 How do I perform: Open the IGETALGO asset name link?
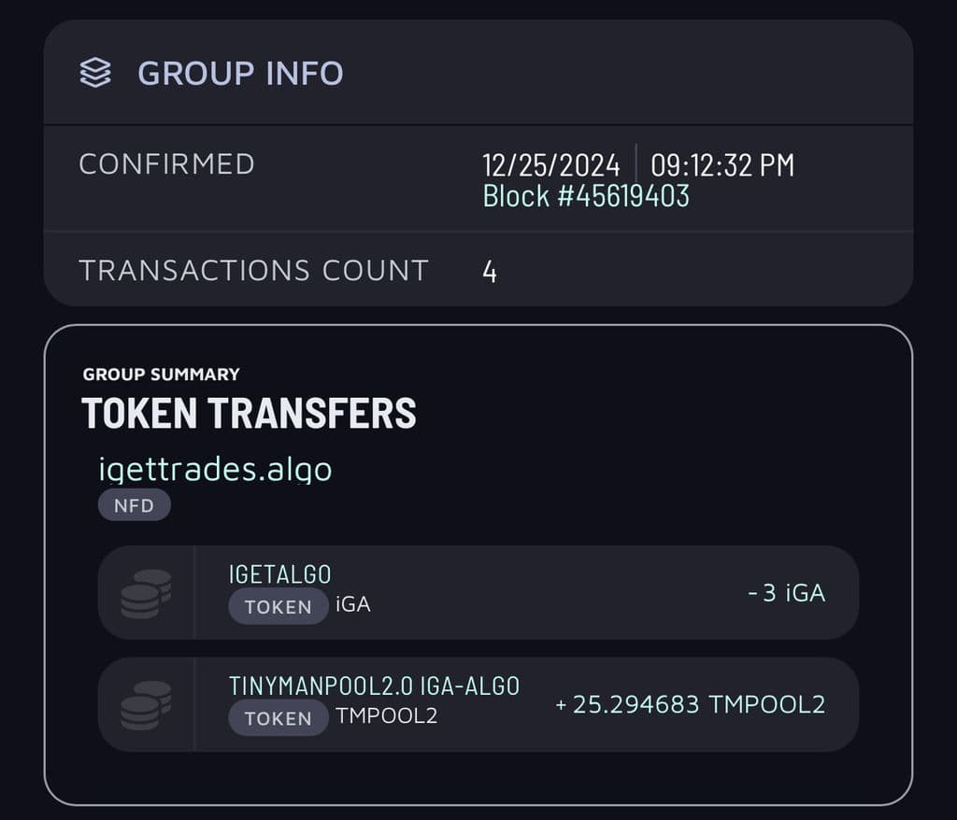280,574
